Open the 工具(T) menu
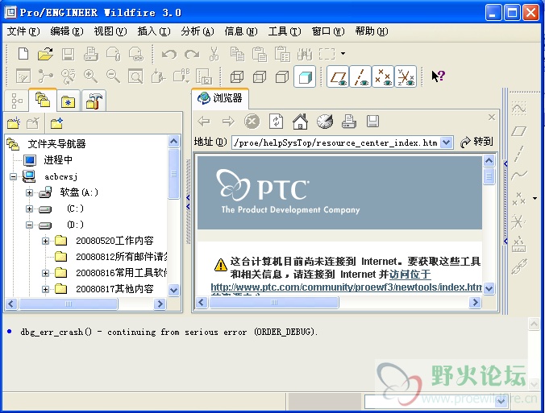Viewport: 545px width, 413px height. click(285, 31)
